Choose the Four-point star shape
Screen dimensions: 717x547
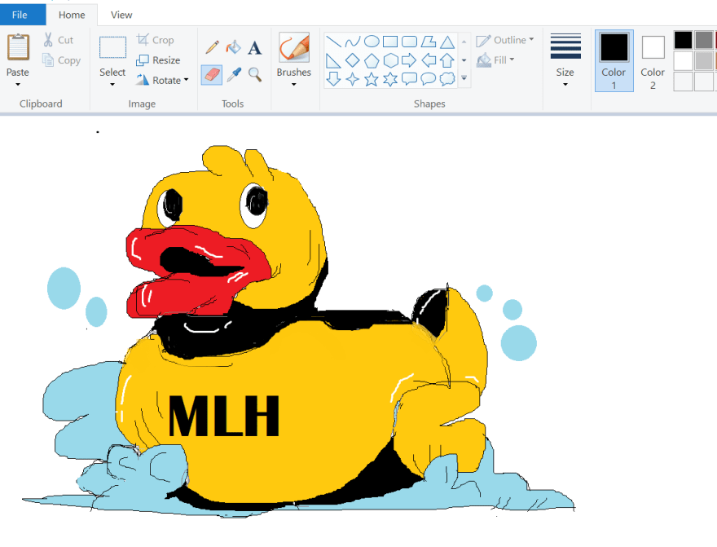coord(352,79)
